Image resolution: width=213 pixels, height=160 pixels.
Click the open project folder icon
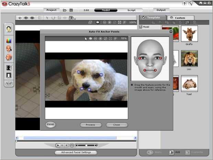point(65,10)
